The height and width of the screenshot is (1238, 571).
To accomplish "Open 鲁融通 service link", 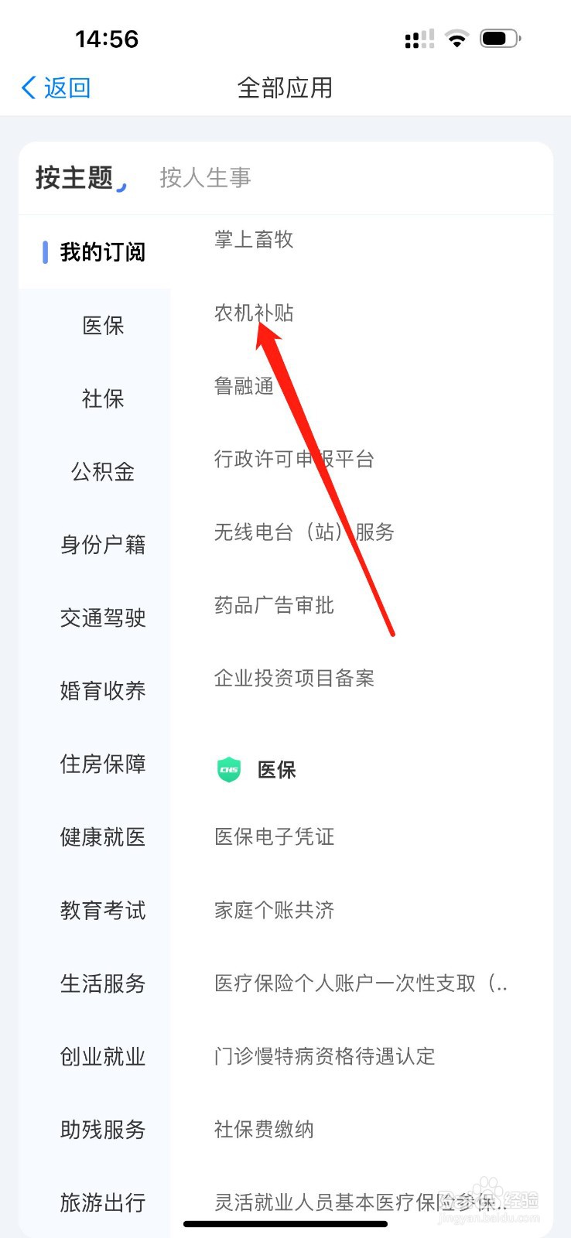I will tap(244, 385).
